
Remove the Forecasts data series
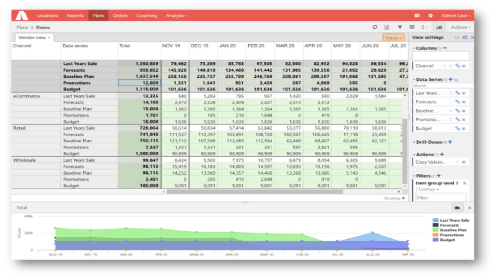pyautogui.click(x=463, y=102)
